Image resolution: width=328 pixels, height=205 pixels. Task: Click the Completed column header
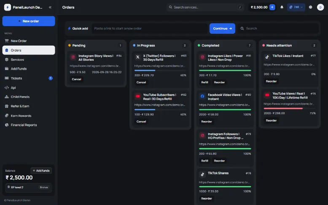pos(225,46)
